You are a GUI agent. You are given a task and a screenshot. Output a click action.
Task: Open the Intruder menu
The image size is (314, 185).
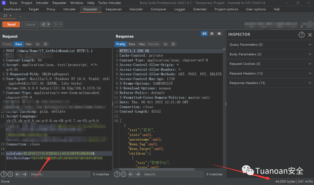42,3
